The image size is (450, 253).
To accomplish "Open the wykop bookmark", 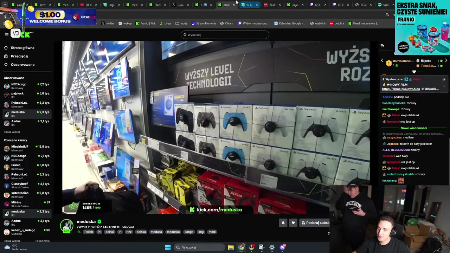I will 125,24.
